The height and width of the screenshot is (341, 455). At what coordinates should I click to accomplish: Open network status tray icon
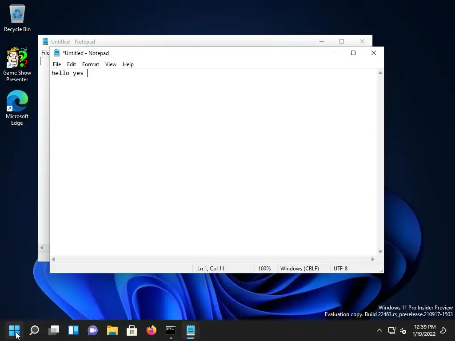[392, 330]
